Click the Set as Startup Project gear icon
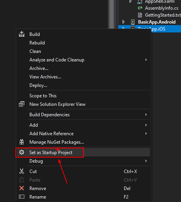This screenshot has width=181, height=202. (x=22, y=152)
